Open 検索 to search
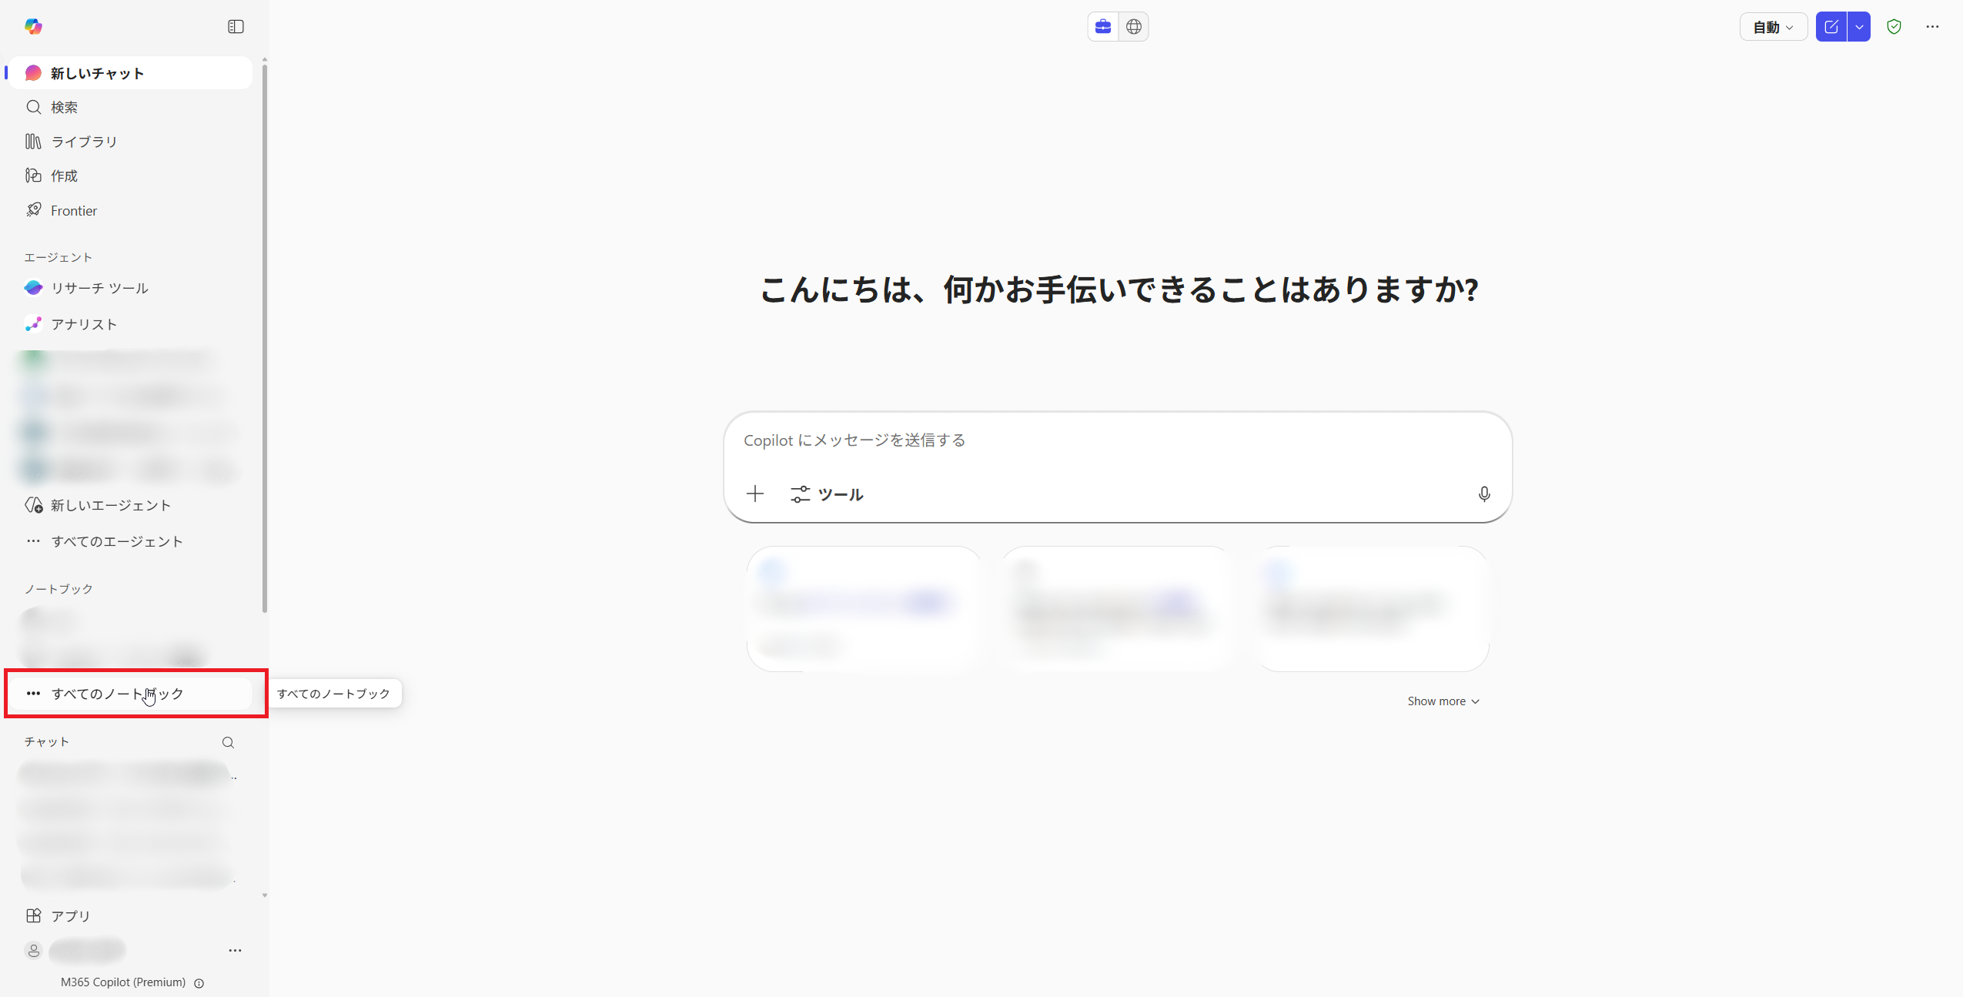The width and height of the screenshot is (1963, 997). [x=64, y=107]
